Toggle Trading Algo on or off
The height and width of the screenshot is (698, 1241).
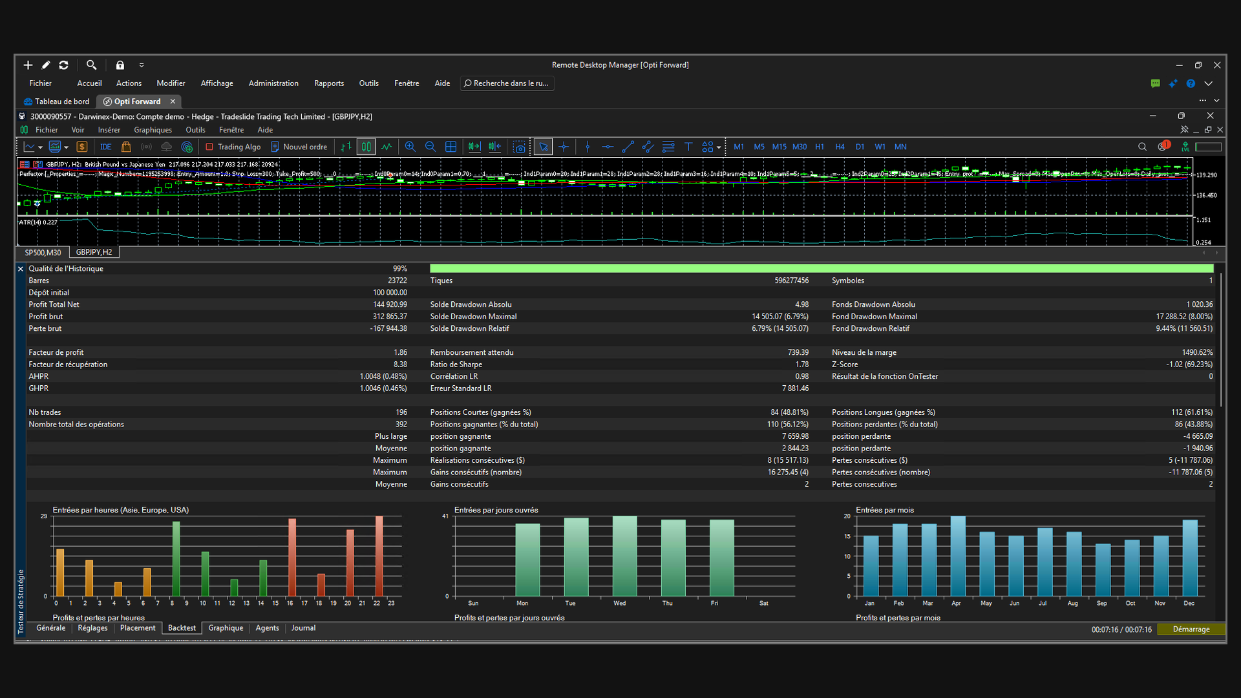tap(233, 147)
